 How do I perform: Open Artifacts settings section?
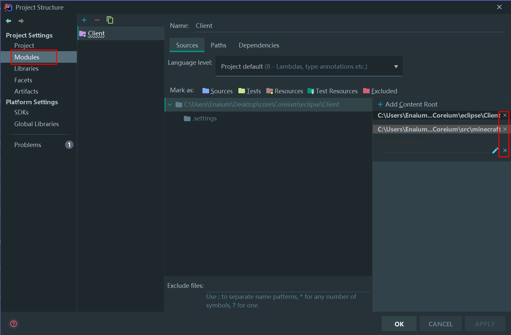(26, 91)
